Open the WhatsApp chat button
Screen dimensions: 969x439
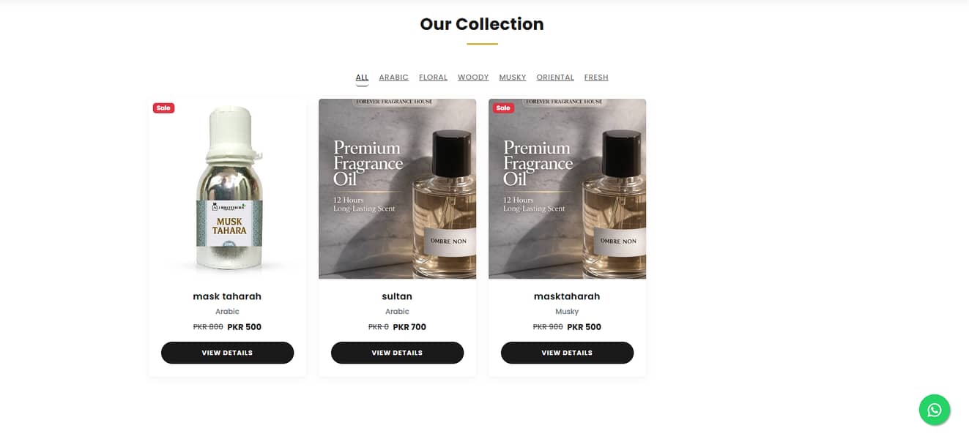tap(934, 410)
